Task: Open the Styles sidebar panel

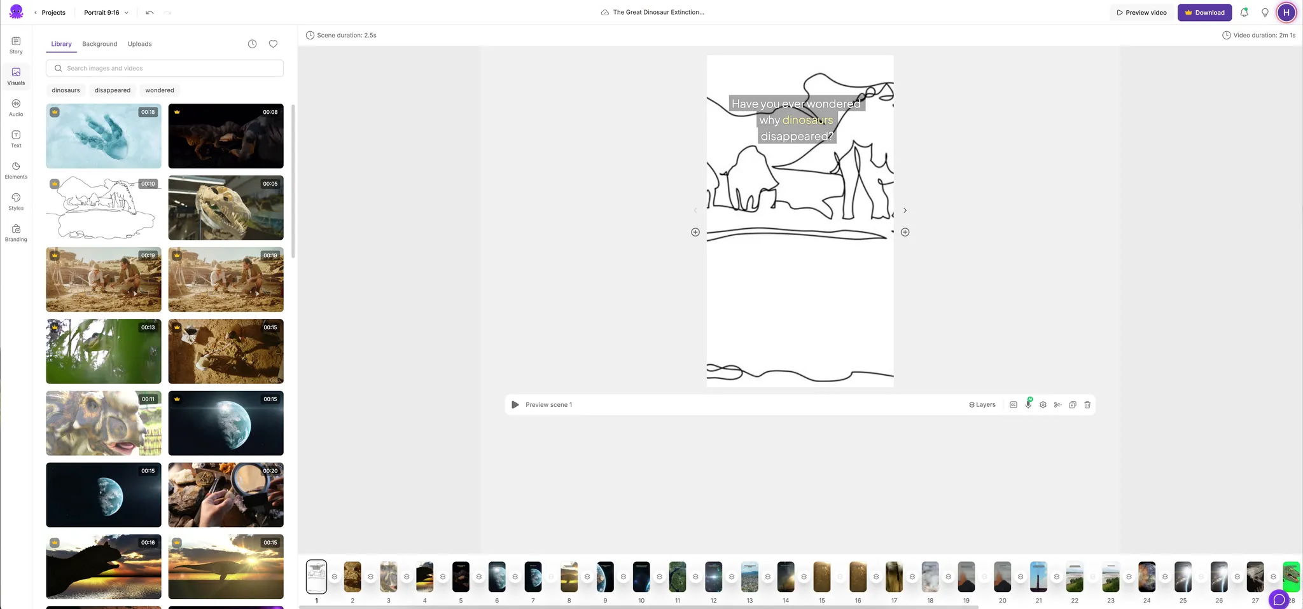Action: click(16, 201)
